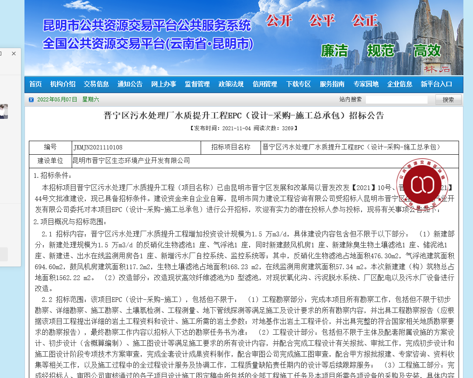Screen dimensions: 473x378
Task: Focus the 站内搜索 input field
Action: (396, 100)
